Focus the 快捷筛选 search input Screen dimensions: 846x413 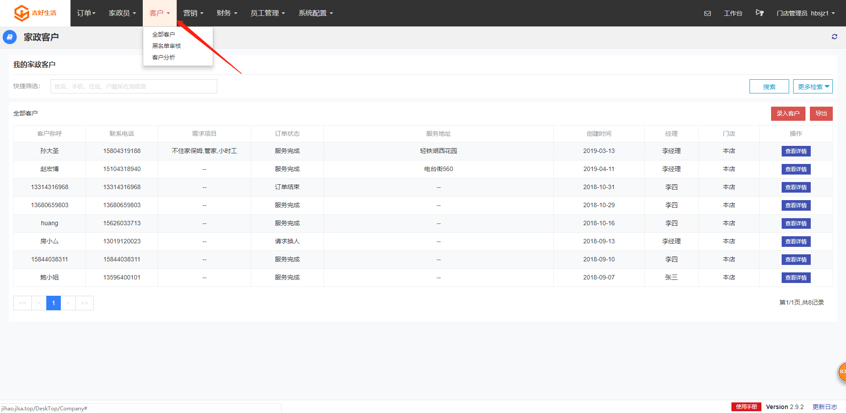(134, 86)
